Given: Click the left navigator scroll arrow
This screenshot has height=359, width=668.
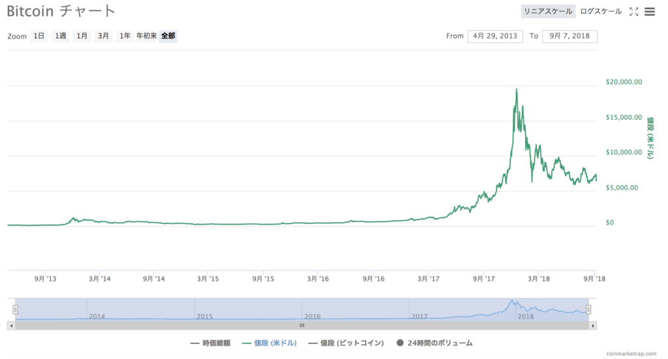Looking at the screenshot, I should point(11,326).
